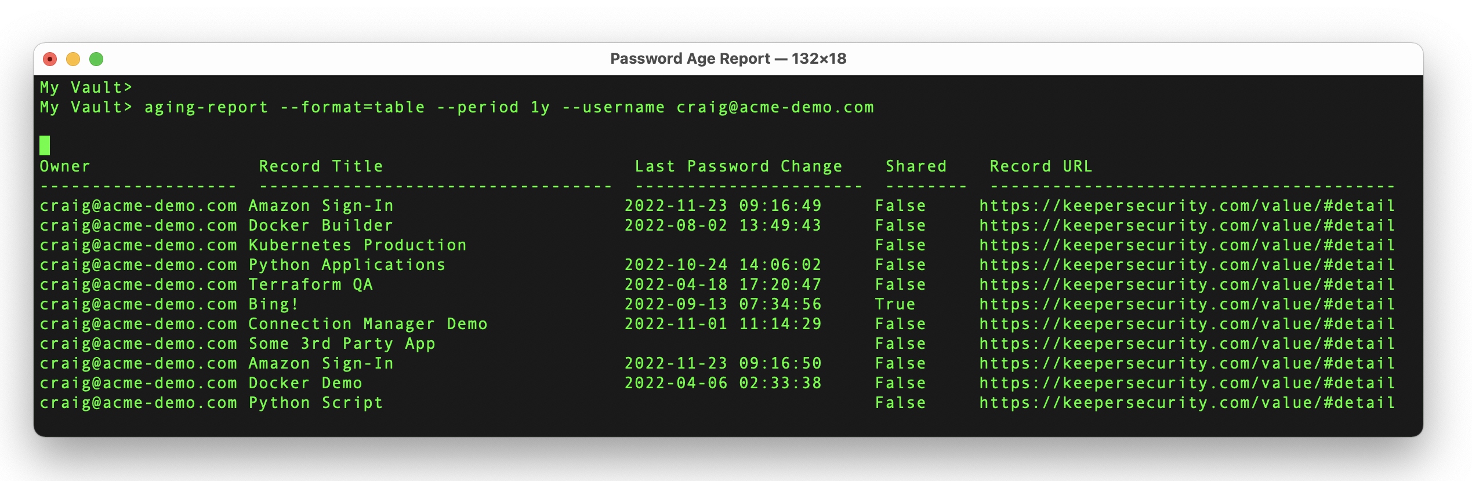This screenshot has width=1472, height=481.
Task: Click the True value in Shared column
Action: 895,304
